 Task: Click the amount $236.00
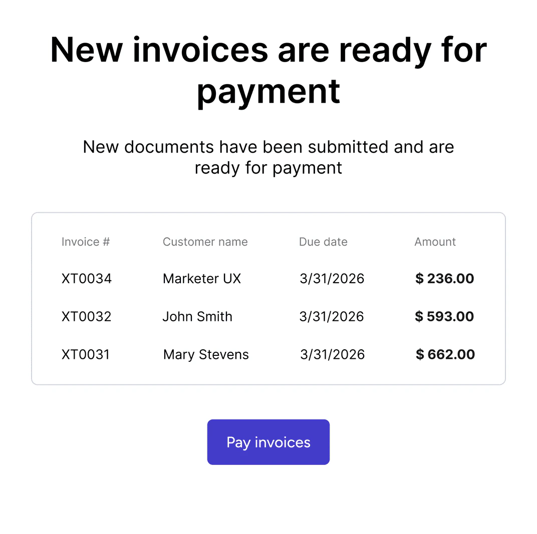444,278
